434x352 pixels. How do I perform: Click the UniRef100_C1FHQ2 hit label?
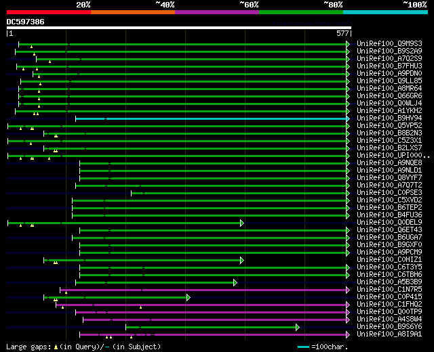(x=389, y=305)
